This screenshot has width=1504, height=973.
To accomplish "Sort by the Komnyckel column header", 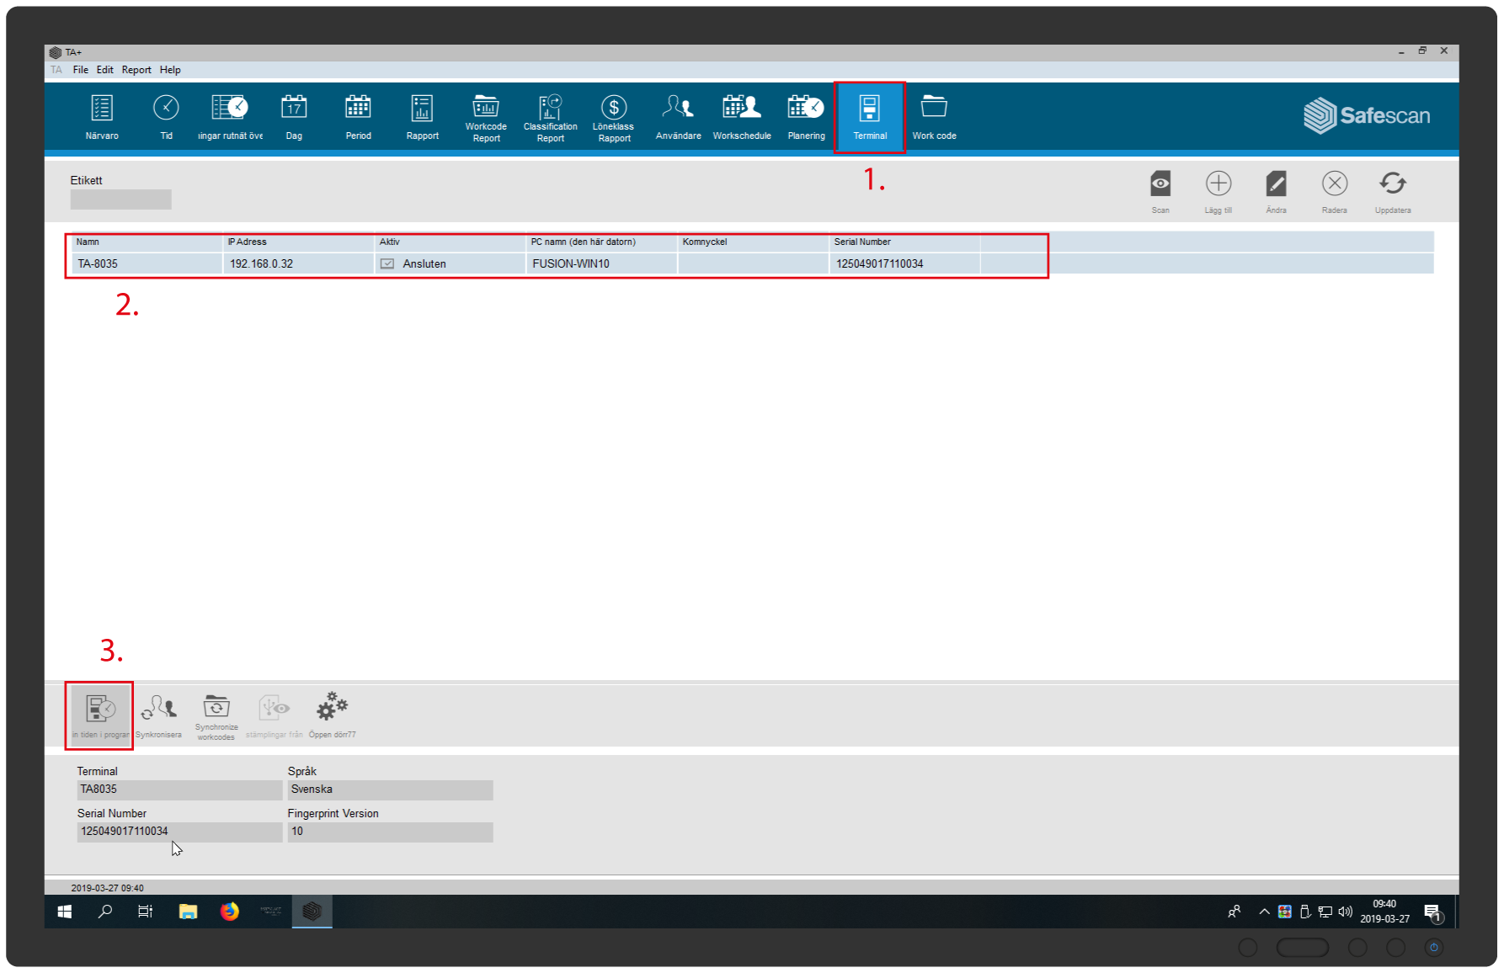I will 754,242.
